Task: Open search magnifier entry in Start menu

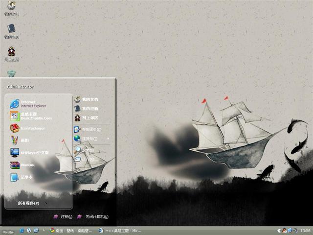Action: pyautogui.click(x=84, y=150)
